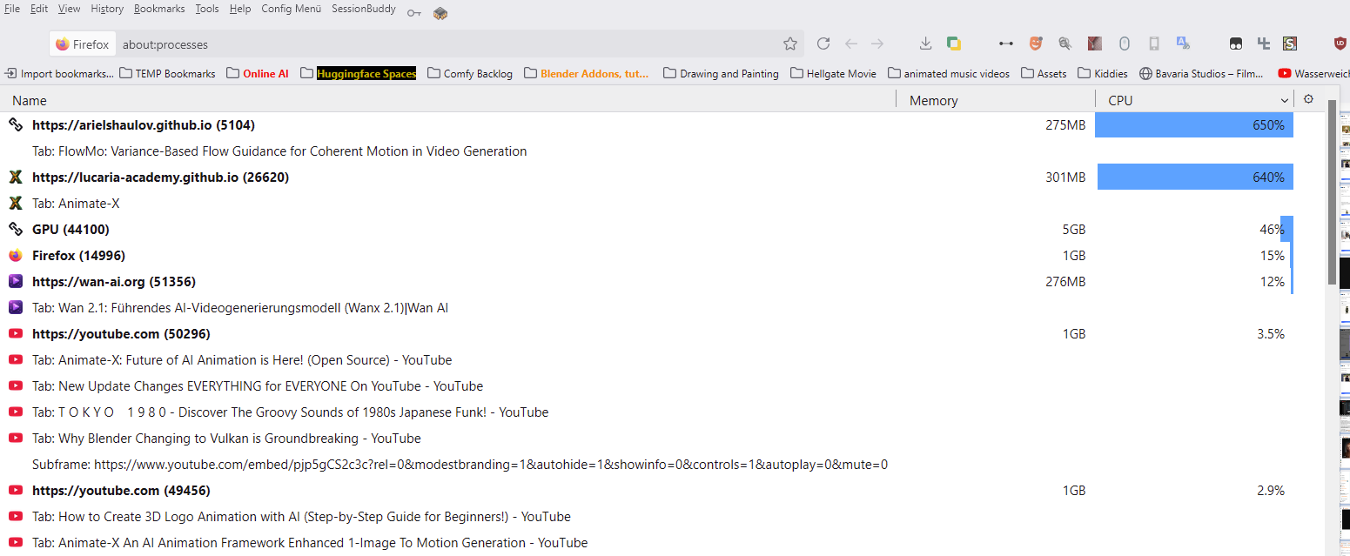
Task: Sort processes by the Name column
Action: [x=448, y=100]
